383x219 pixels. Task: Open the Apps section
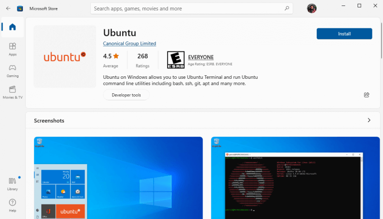point(12,49)
